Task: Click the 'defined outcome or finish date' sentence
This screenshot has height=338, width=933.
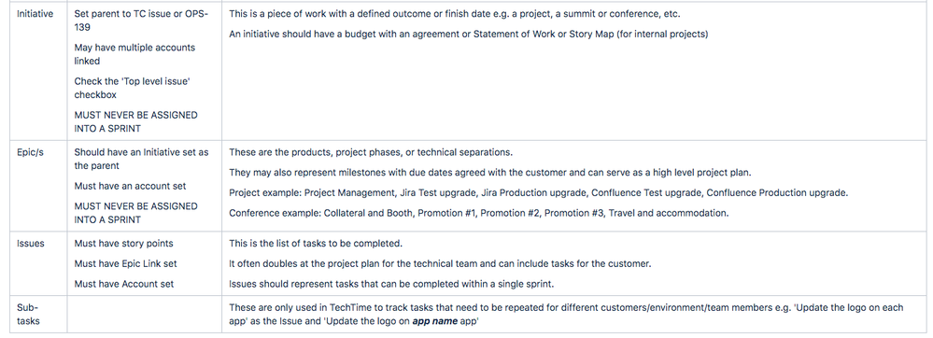Action: (455, 14)
